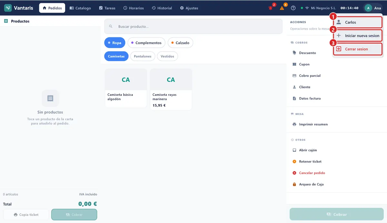The height and width of the screenshot is (223, 387).
Task: Click the Cliente person icon
Action: pyautogui.click(x=294, y=87)
